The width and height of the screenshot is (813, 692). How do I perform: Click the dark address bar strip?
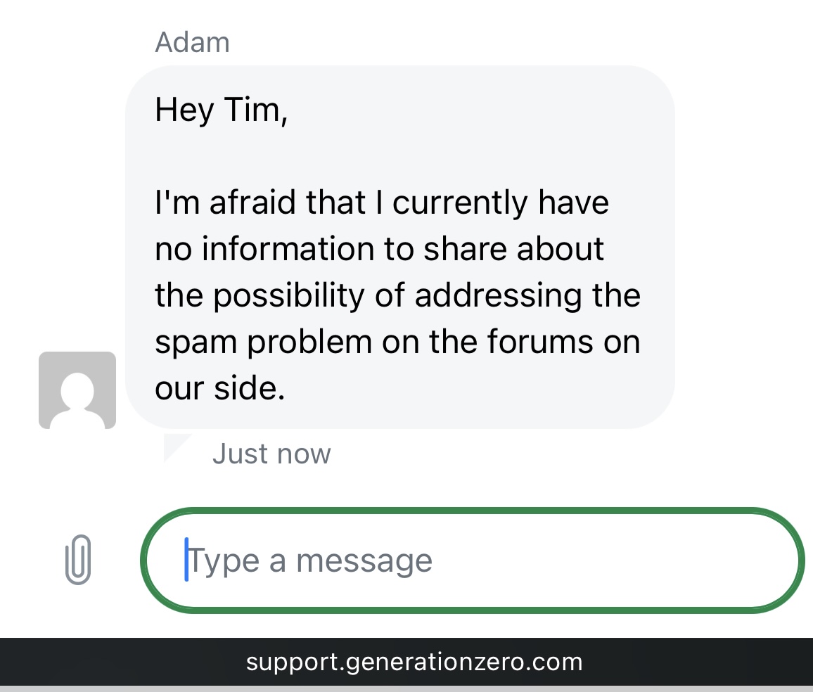(406, 662)
